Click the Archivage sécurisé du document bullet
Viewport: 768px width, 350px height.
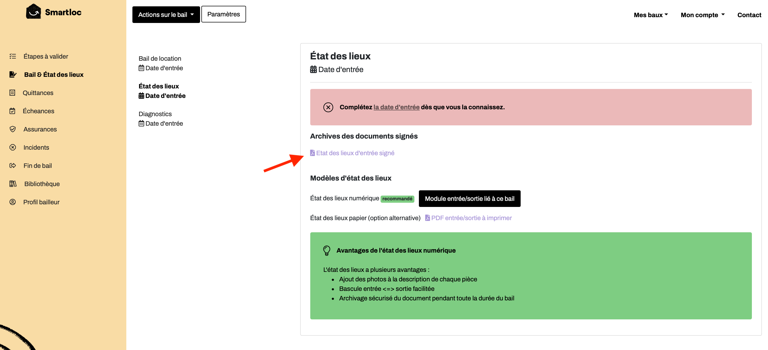(427, 298)
